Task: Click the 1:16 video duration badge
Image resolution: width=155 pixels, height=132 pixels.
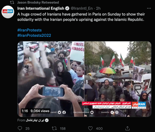Action: 25,111
